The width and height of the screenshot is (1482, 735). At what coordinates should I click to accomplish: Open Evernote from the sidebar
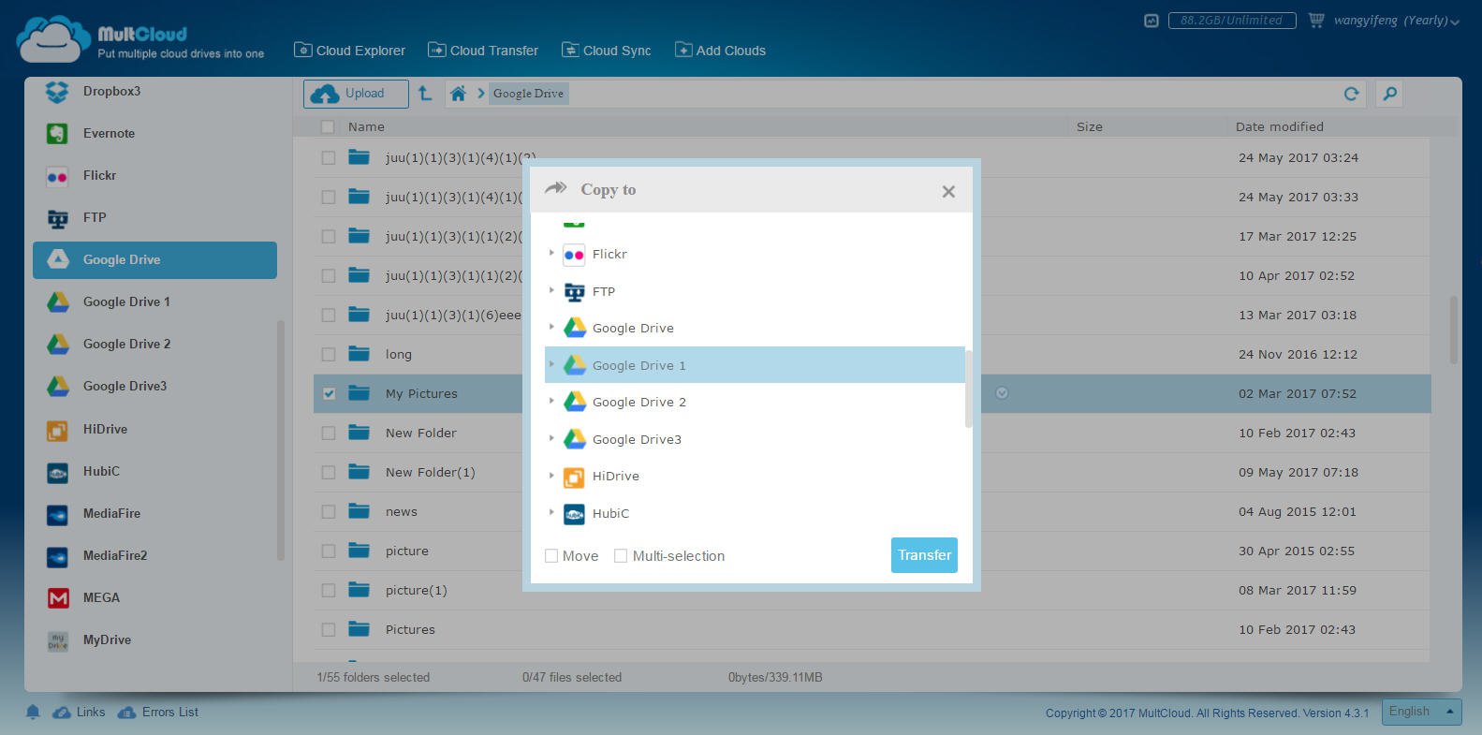pyautogui.click(x=109, y=134)
